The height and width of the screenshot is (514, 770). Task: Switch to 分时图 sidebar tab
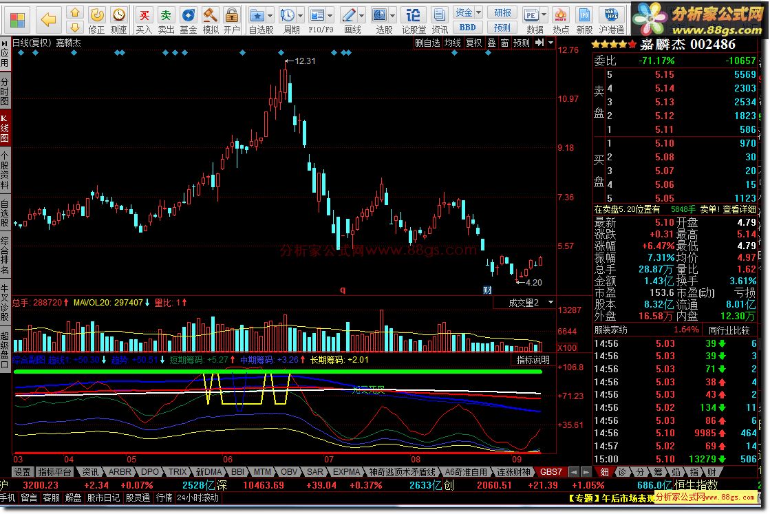click(5, 92)
